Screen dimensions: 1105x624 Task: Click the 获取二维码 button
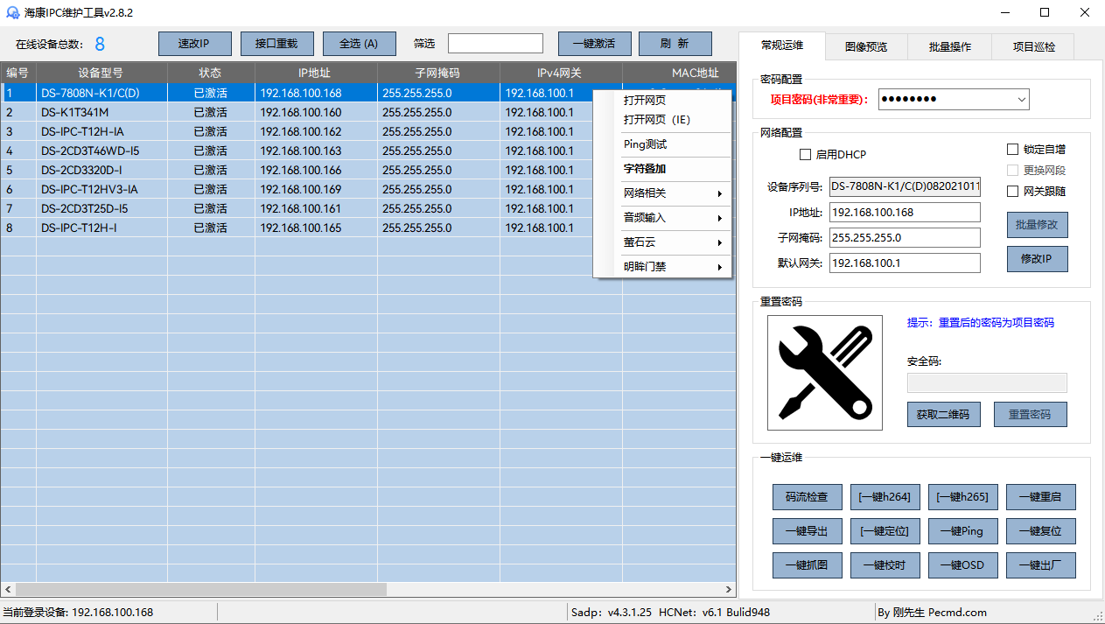tap(943, 415)
